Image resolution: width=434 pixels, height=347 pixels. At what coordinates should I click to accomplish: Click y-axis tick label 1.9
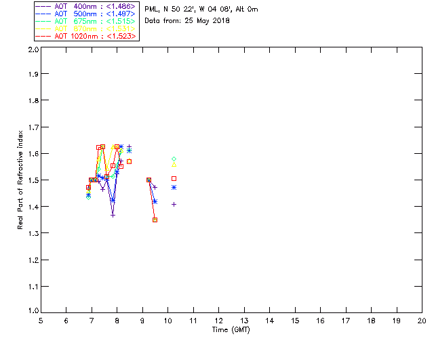[x=33, y=74]
